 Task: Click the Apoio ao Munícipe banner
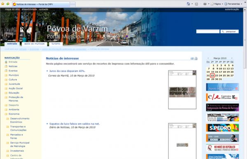click(222, 87)
